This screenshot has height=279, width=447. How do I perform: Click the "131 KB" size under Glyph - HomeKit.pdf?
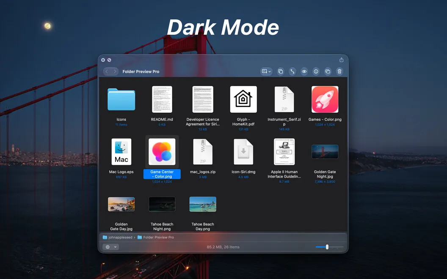(x=243, y=129)
